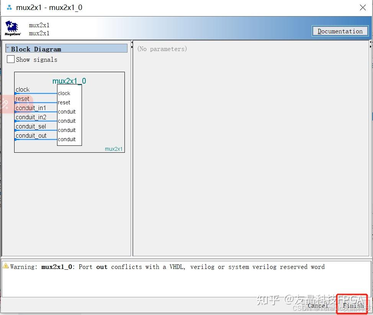Click Finish to add mux2x1_0
Screen dimensions: 373x315
click(x=353, y=305)
